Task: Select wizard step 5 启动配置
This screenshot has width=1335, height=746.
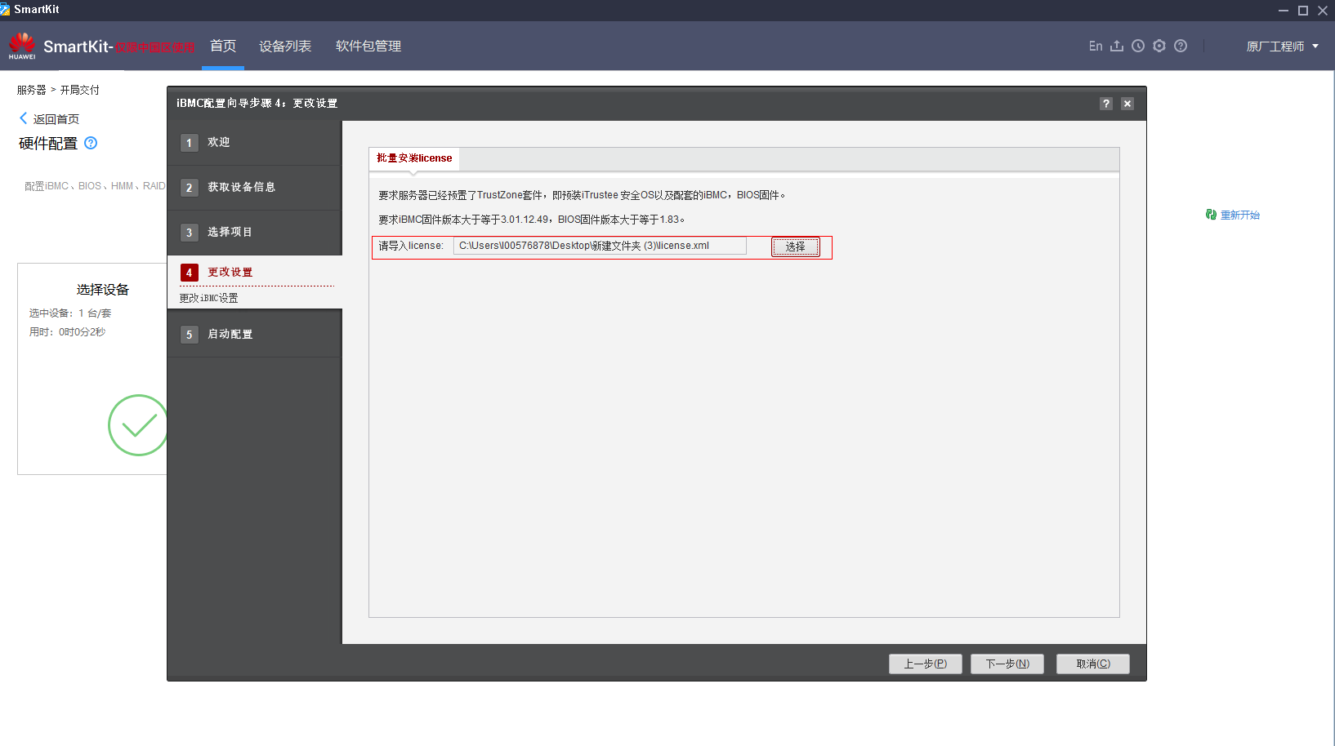Action: [x=255, y=335]
